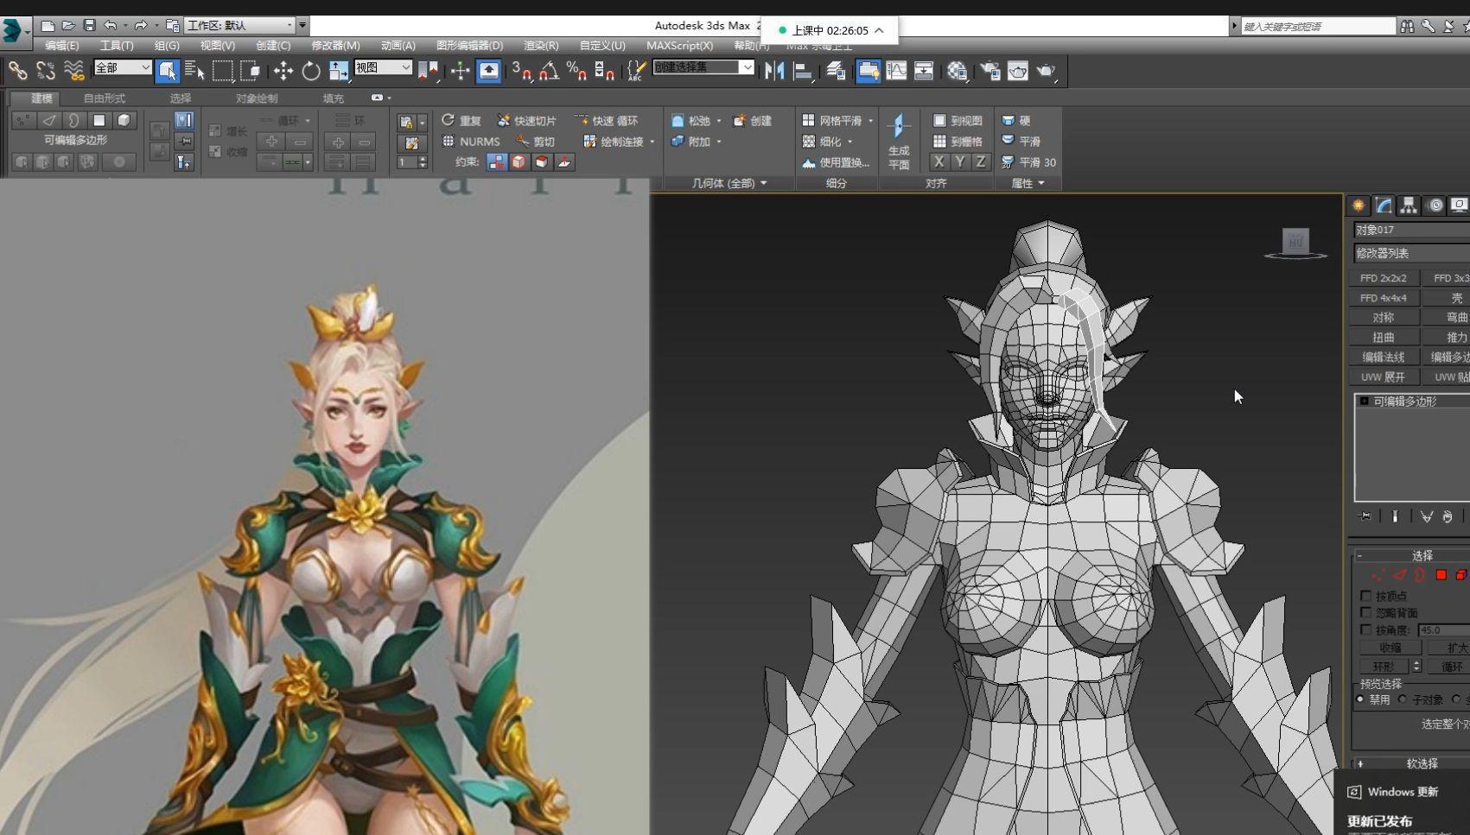Open the 修改器列表 dropdown
This screenshot has width=1470, height=835.
(1411, 253)
